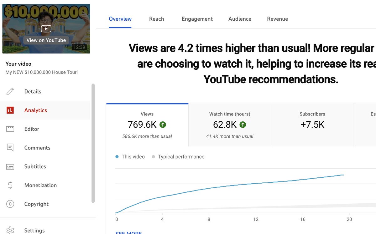This screenshot has width=376, height=234.
Task: Click the View on YouTube button
Action: (46, 40)
